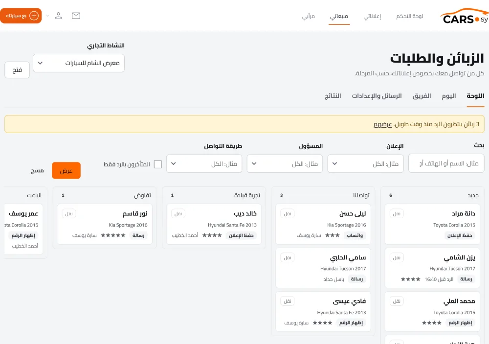Click رسالة tag on نور قاسم card
The width and height of the screenshot is (489, 344).
[x=138, y=235]
